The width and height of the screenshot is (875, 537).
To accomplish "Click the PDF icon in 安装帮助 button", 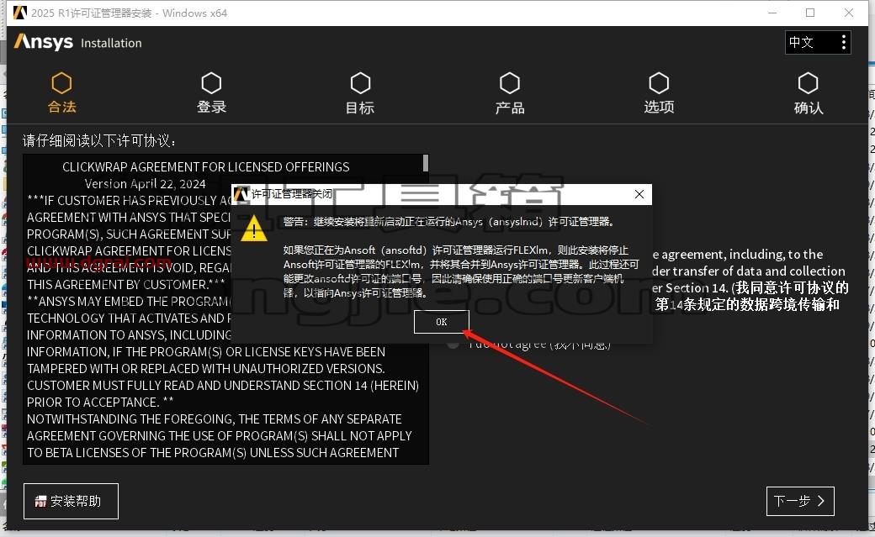I will [x=40, y=502].
